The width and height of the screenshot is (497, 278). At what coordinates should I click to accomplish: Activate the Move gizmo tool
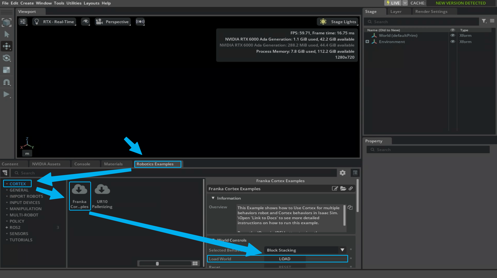point(7,46)
